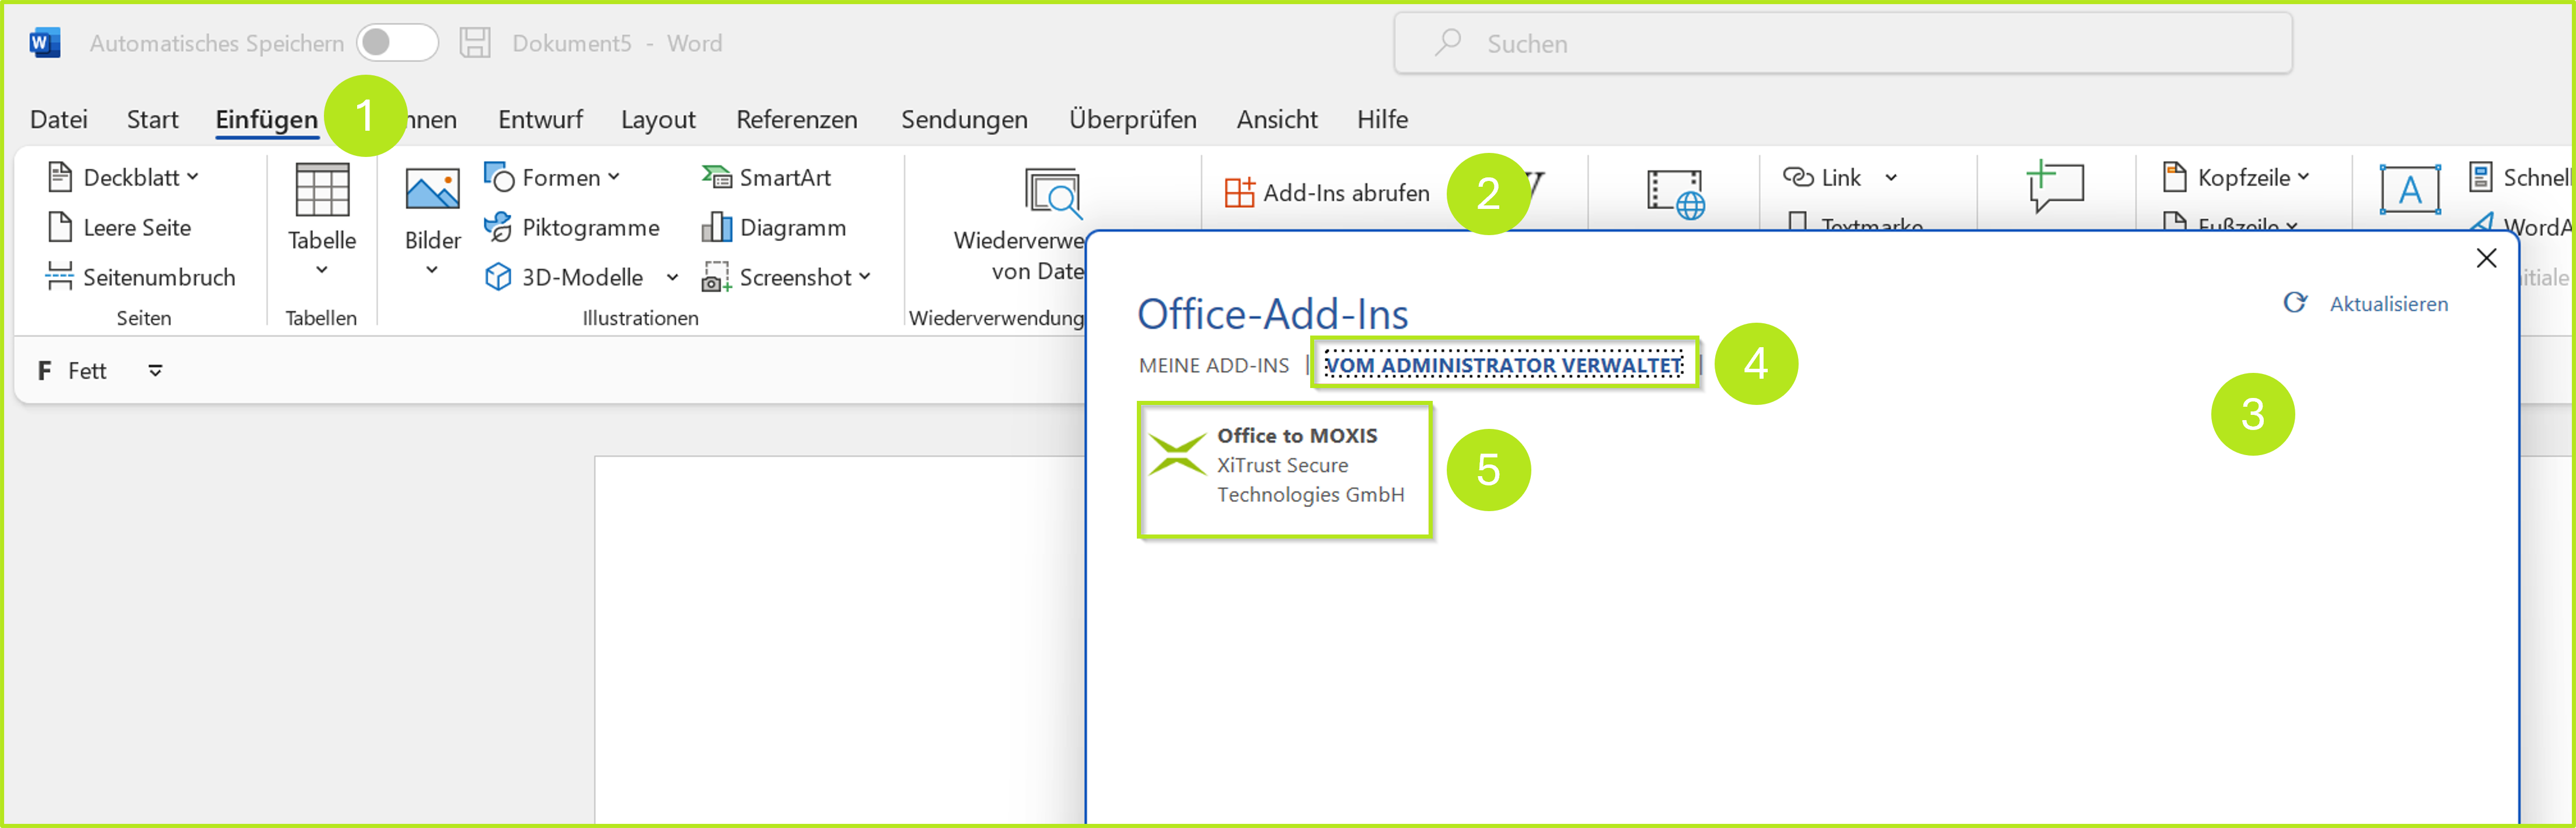Switch to the Referenzen ribbon tab
The image size is (2576, 828).
[796, 119]
